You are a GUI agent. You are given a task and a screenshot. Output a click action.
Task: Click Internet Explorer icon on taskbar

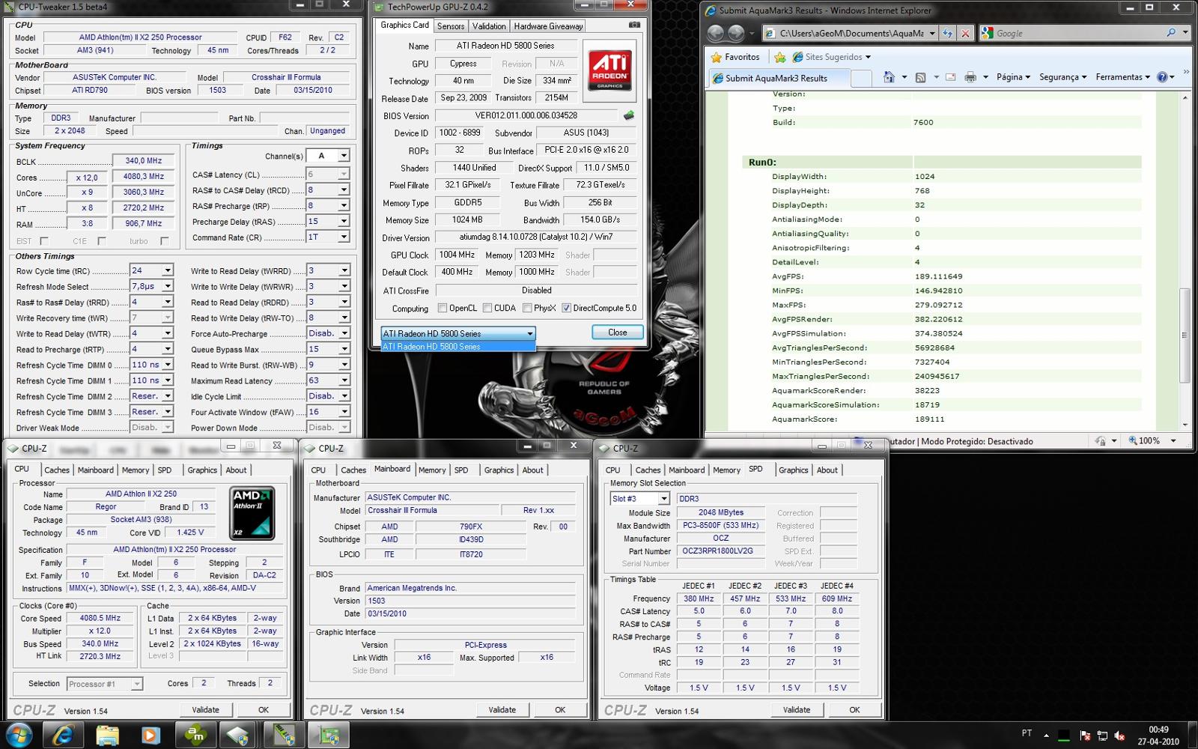63,736
